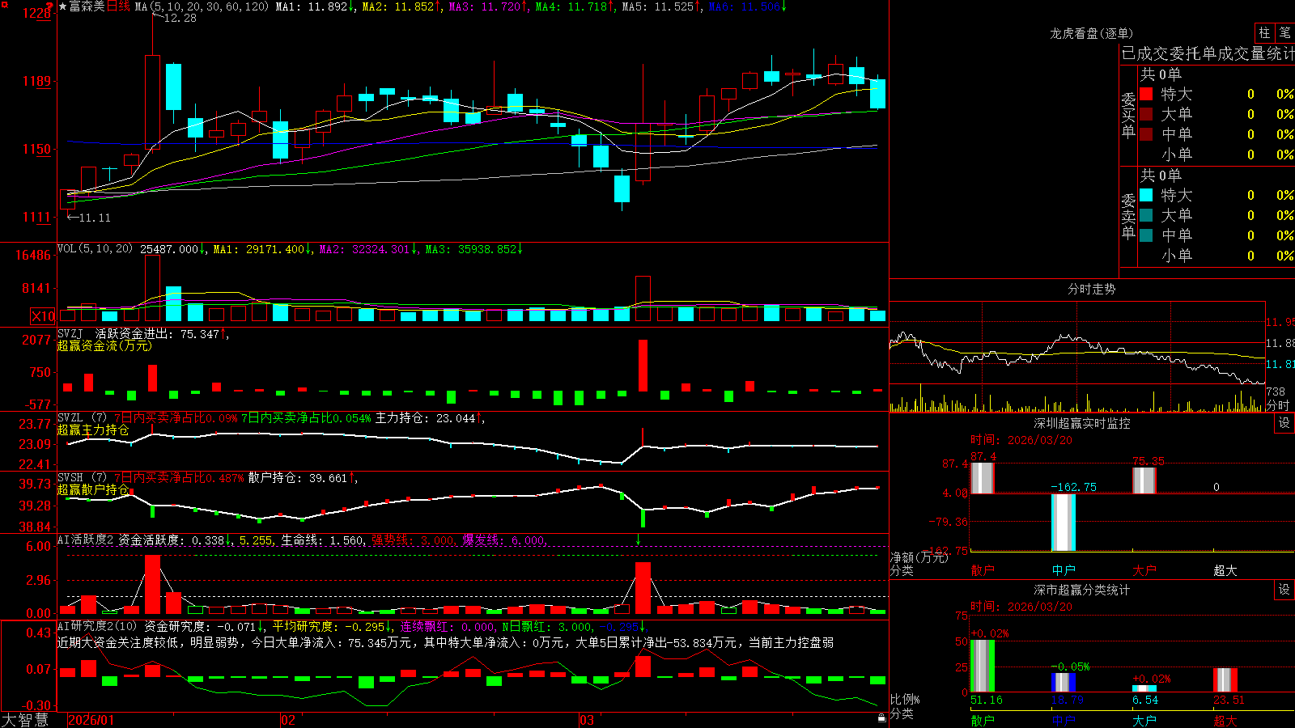Click the 大智慧 logo at bottom-left
1295x728 pixels.
click(25, 720)
